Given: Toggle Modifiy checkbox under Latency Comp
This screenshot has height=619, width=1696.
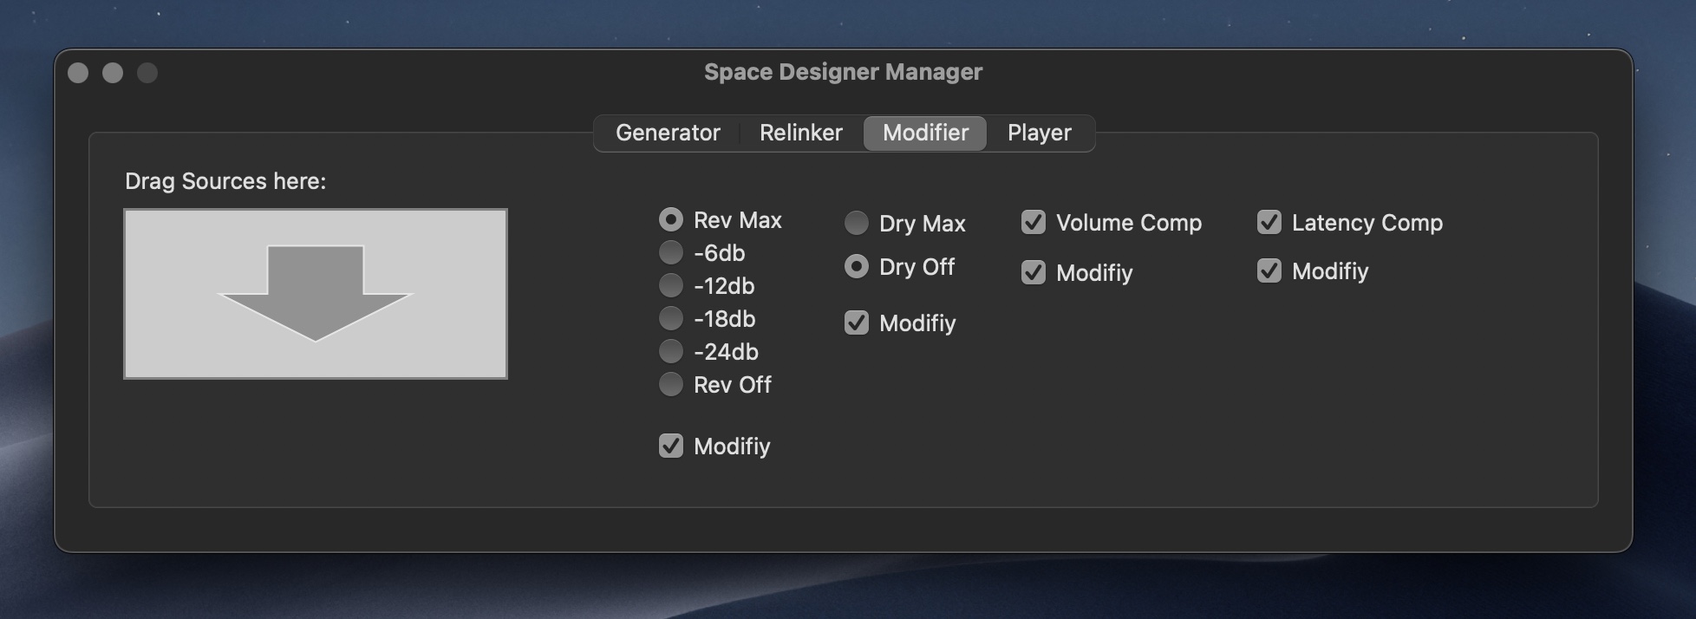Looking at the screenshot, I should (1269, 270).
